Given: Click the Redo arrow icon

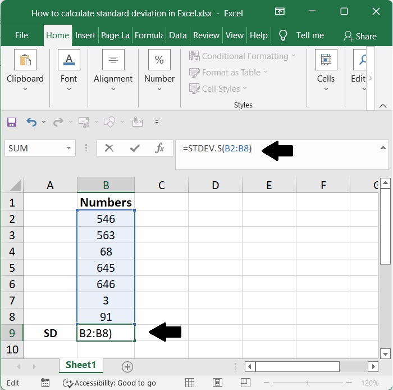Looking at the screenshot, I should (58, 122).
